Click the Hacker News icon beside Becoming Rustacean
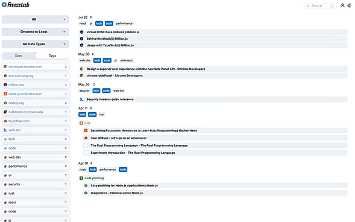355x222 pixels. [x=86, y=130]
